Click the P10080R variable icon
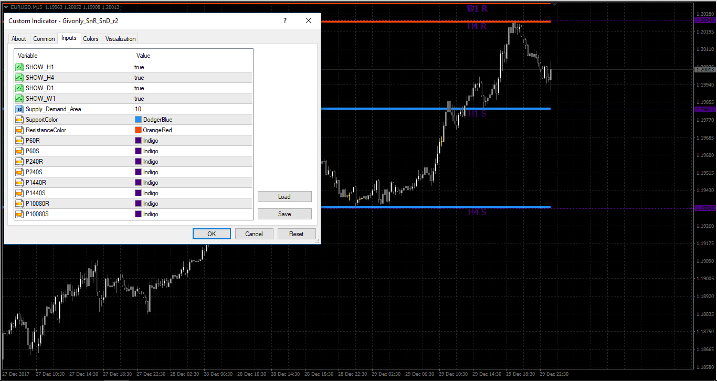 tap(19, 204)
